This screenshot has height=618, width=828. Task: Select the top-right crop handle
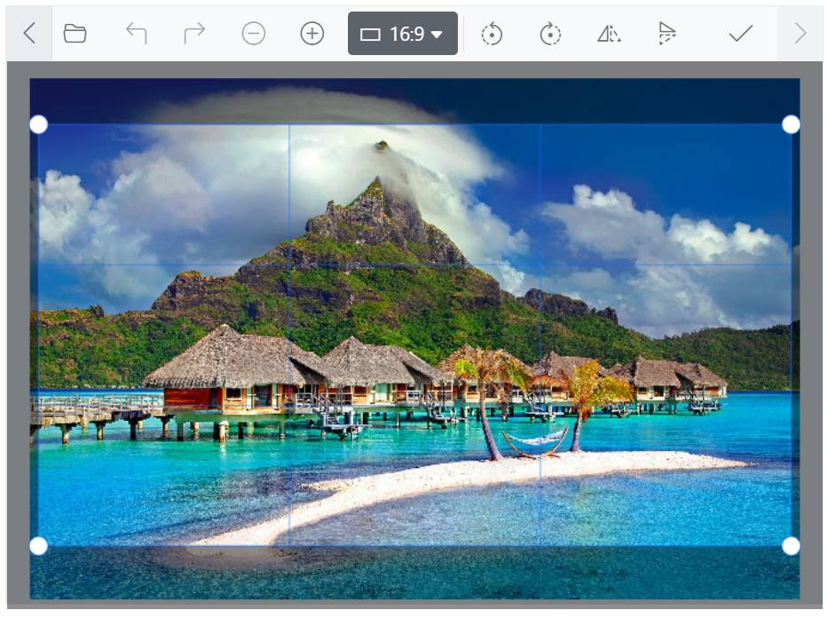pyautogui.click(x=791, y=124)
